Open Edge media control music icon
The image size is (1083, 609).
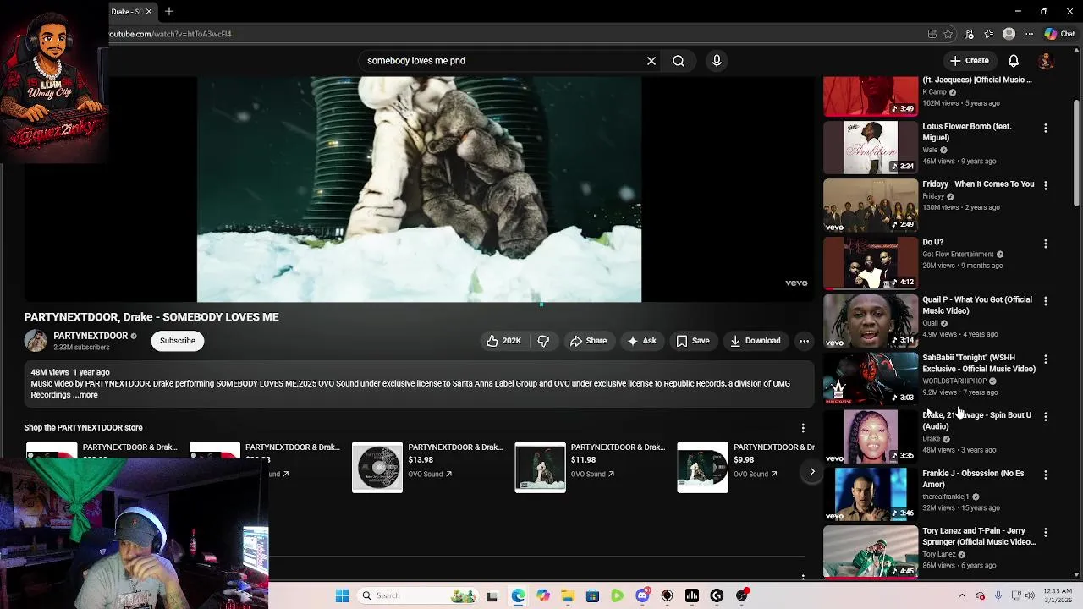coord(970,34)
